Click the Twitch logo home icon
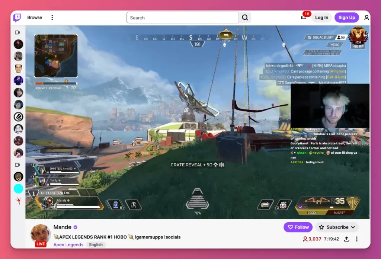The width and height of the screenshot is (381, 259). coord(17,17)
